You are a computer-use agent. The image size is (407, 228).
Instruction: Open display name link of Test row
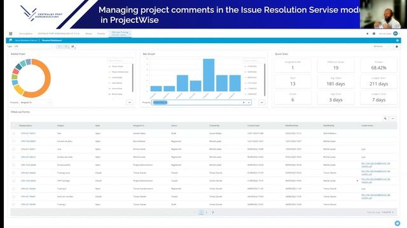click(28, 134)
